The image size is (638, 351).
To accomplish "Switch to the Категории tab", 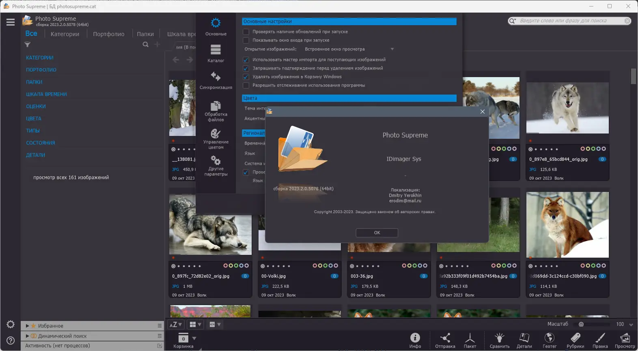I will tap(65, 34).
